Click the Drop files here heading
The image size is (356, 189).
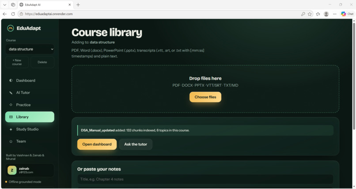(x=205, y=79)
